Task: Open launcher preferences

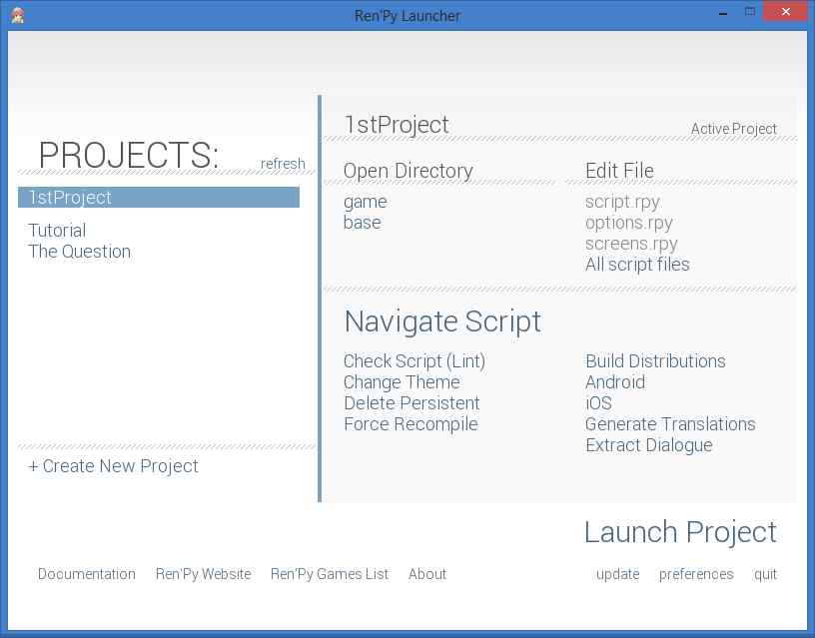Action: (x=696, y=575)
